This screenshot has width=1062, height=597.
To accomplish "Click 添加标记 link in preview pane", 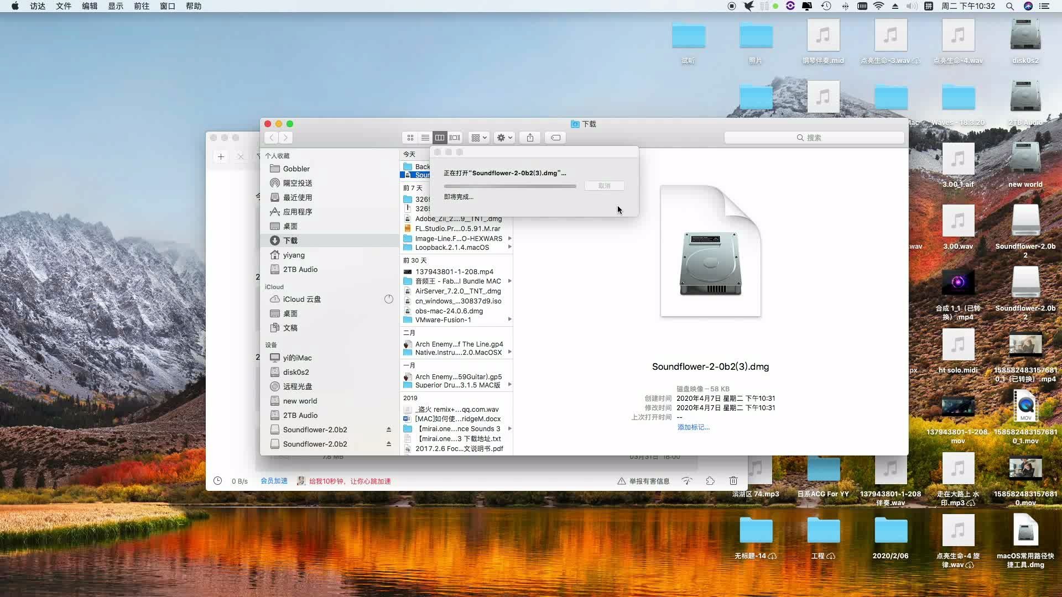I will coord(693,427).
